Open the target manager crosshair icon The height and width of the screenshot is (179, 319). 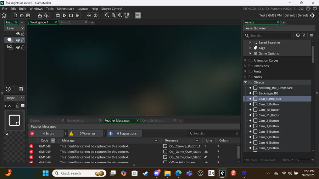tap(312, 16)
